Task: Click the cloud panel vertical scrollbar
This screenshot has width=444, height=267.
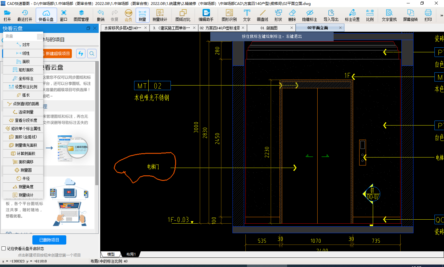Action: point(97,123)
